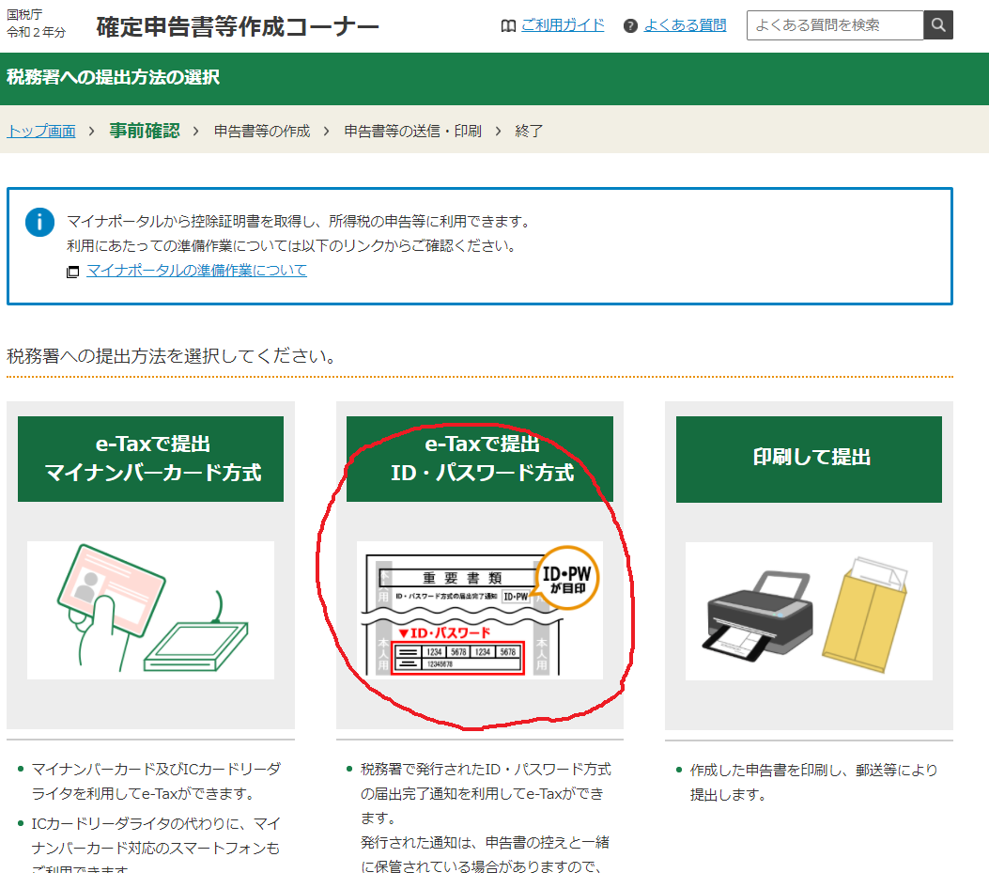Click the open book guide icon
989x873 pixels.
[x=508, y=26]
